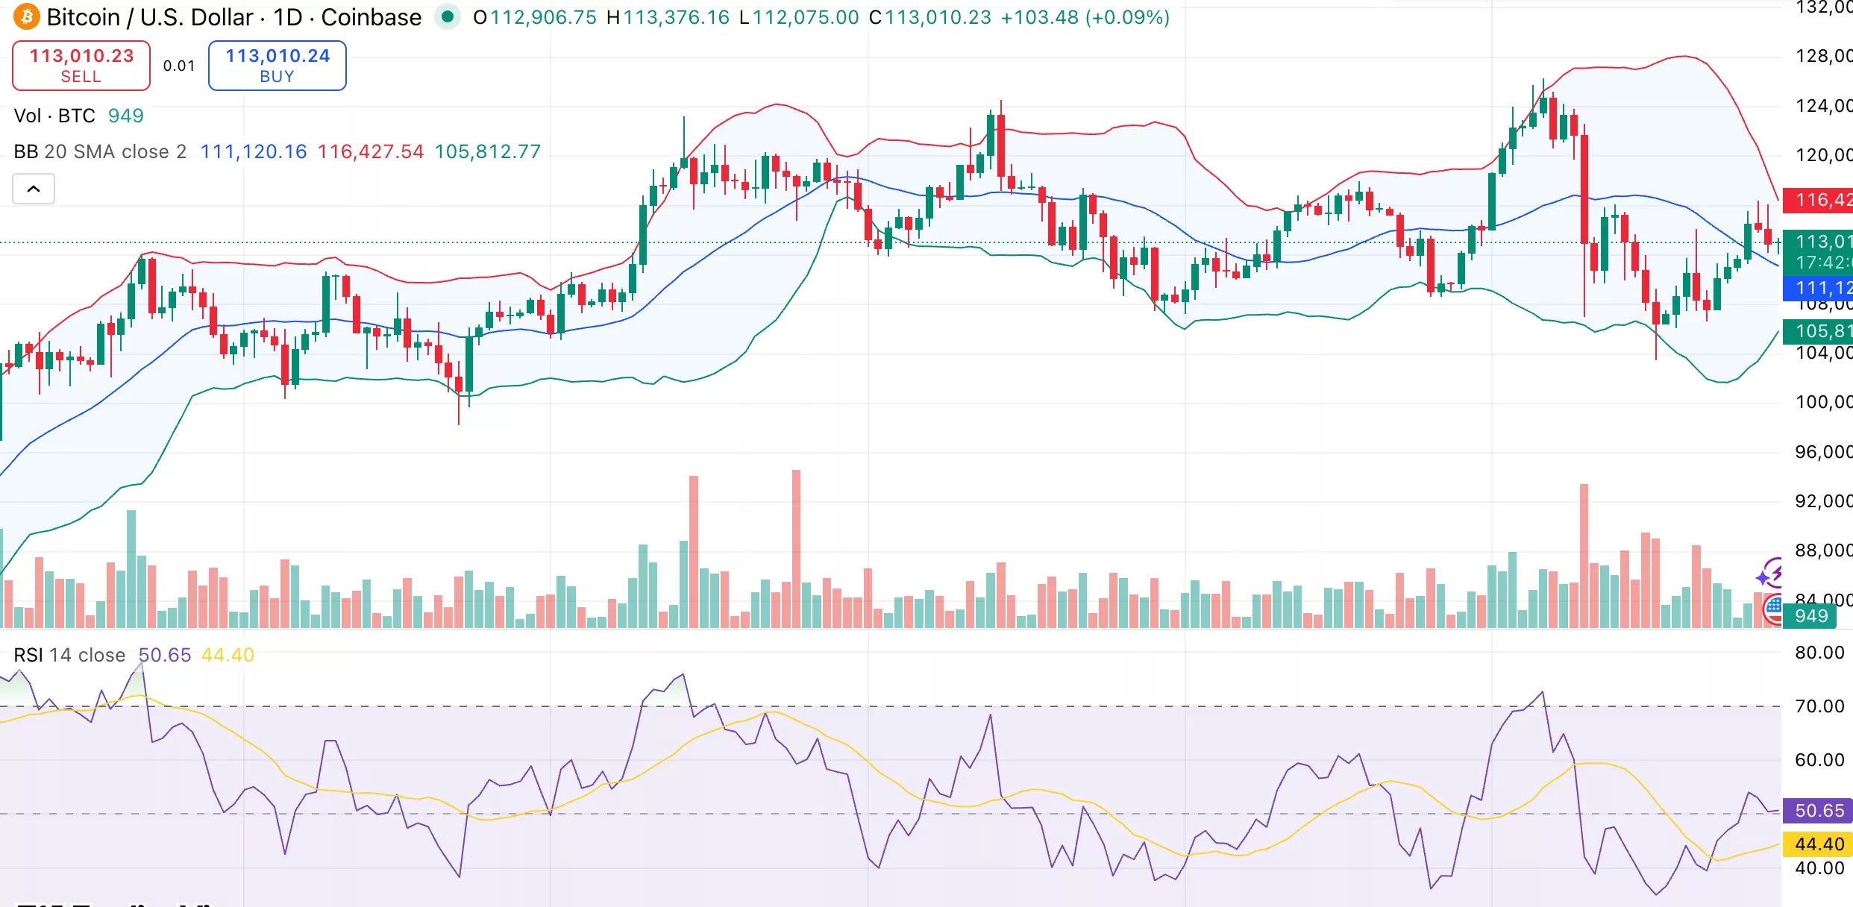Open the 1D timeframe selector

[286, 16]
